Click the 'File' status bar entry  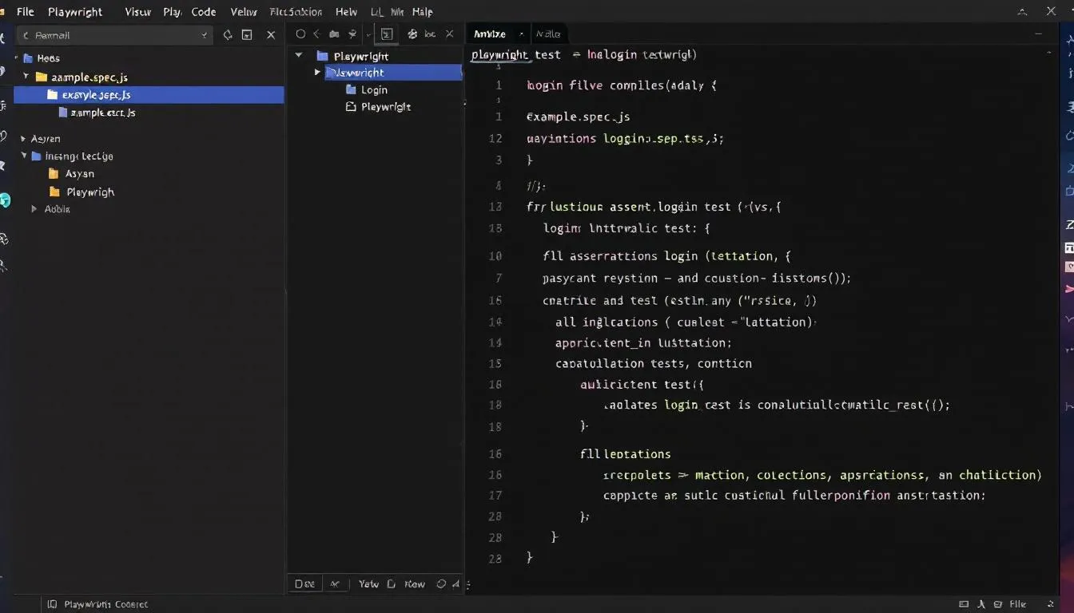click(x=1018, y=604)
